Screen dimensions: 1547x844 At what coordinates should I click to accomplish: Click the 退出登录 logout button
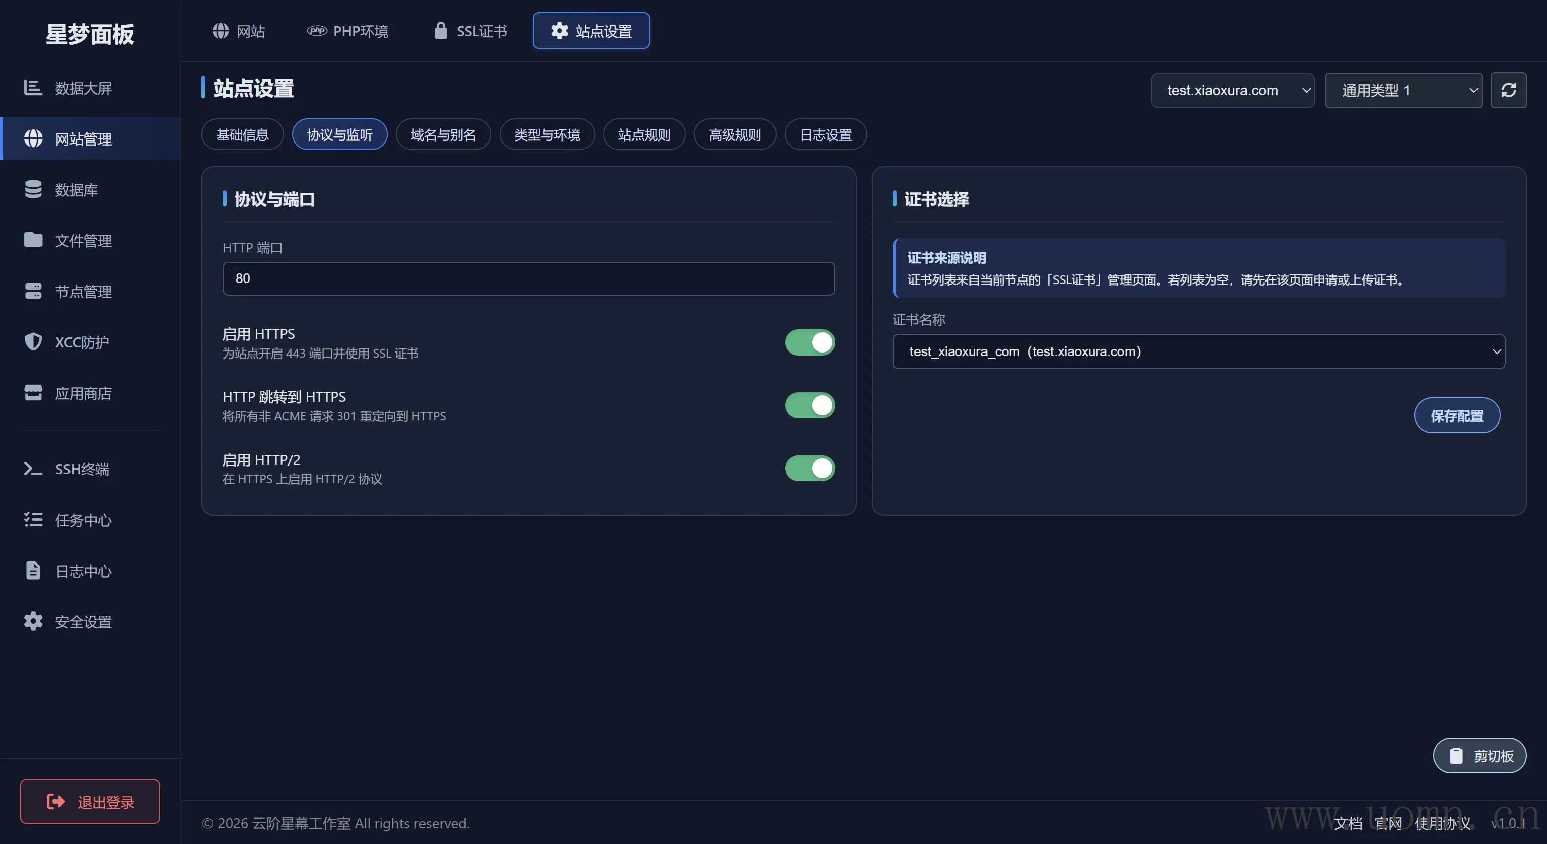[90, 801]
